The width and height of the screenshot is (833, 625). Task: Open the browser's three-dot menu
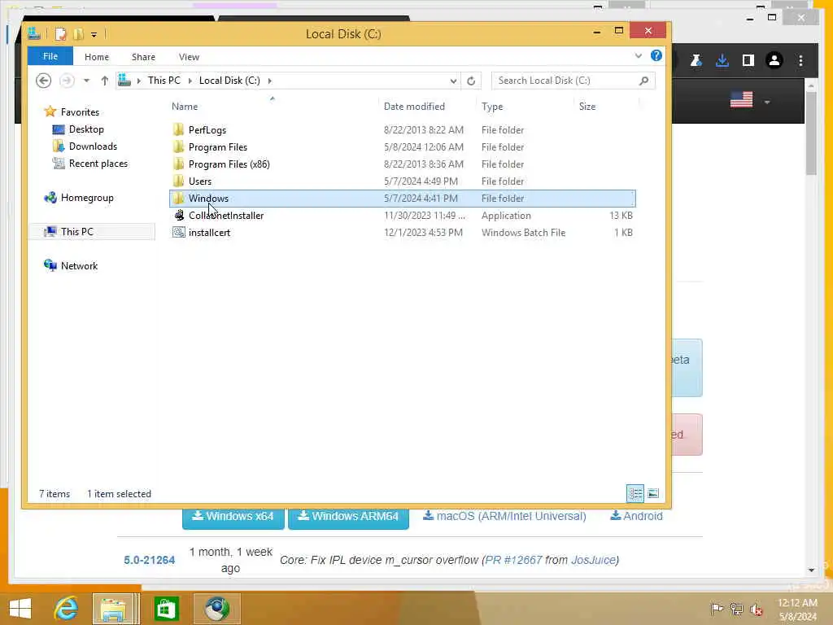pos(800,60)
